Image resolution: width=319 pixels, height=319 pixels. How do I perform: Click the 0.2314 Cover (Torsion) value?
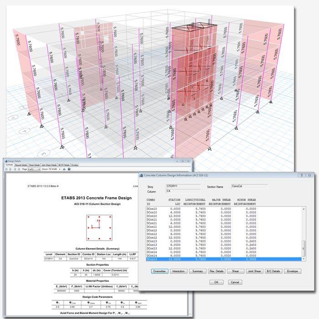coord(115,275)
